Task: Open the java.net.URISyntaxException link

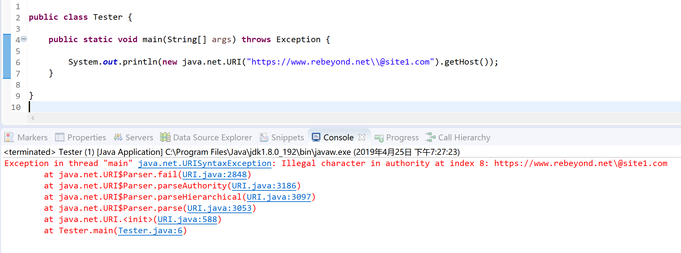Action: click(x=205, y=163)
